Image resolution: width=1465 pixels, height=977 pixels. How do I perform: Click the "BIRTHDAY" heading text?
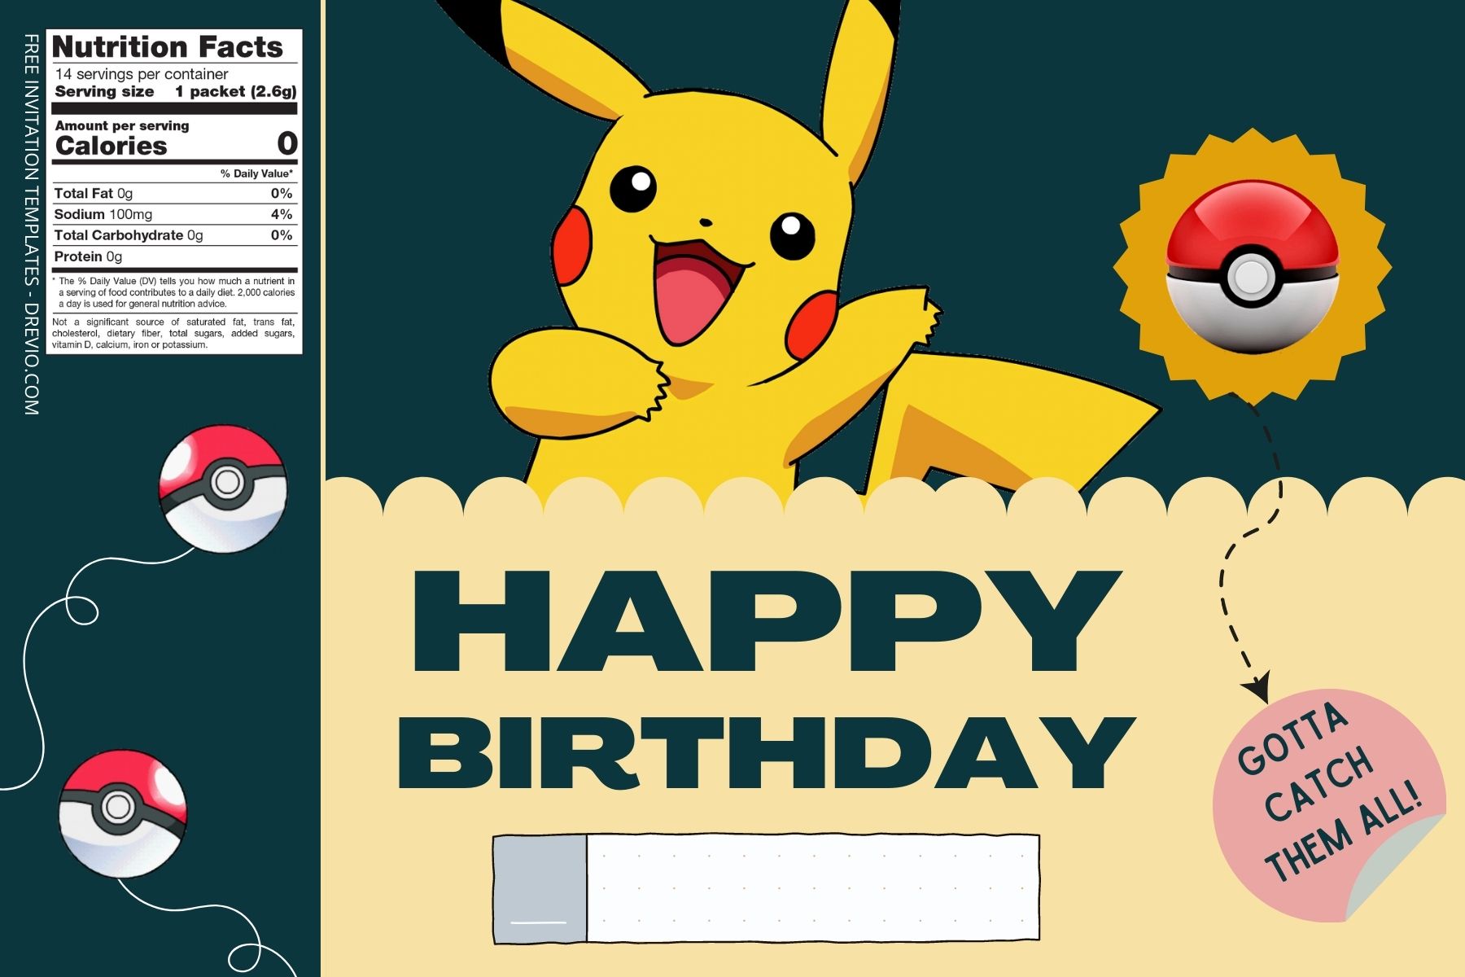point(765,753)
